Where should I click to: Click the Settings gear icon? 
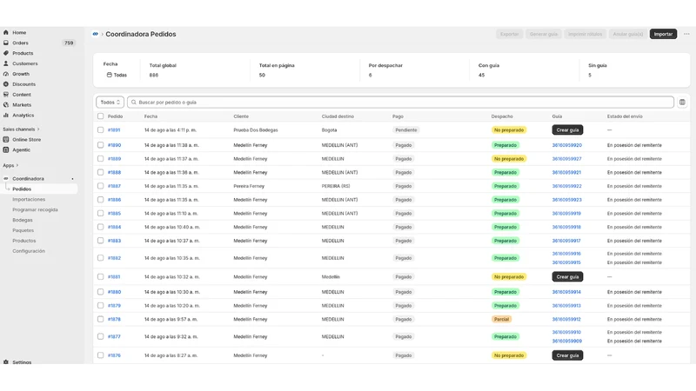6,362
